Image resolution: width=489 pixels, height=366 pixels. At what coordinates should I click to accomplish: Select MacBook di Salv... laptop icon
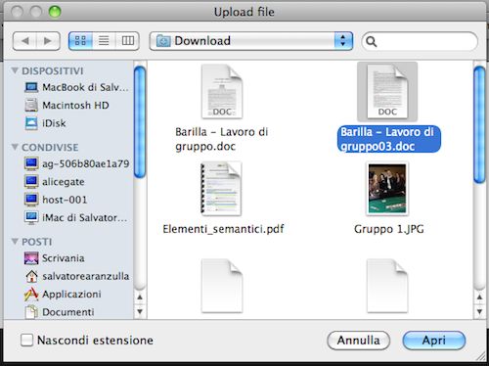31,87
